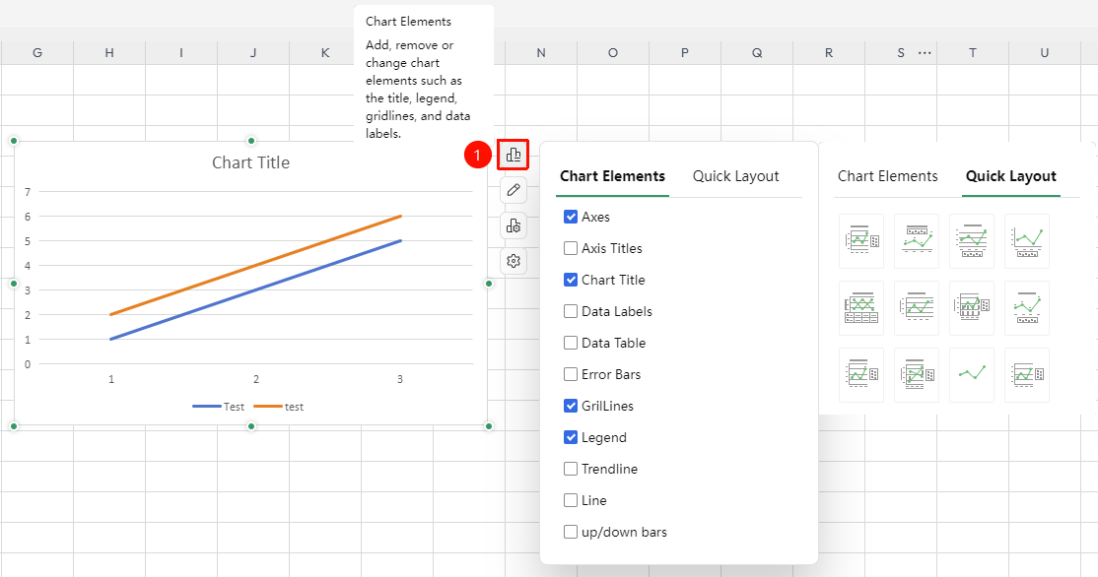Viewport: 1098px width, 577px height.
Task: Enable the Error Bars checkbox
Action: coord(571,374)
